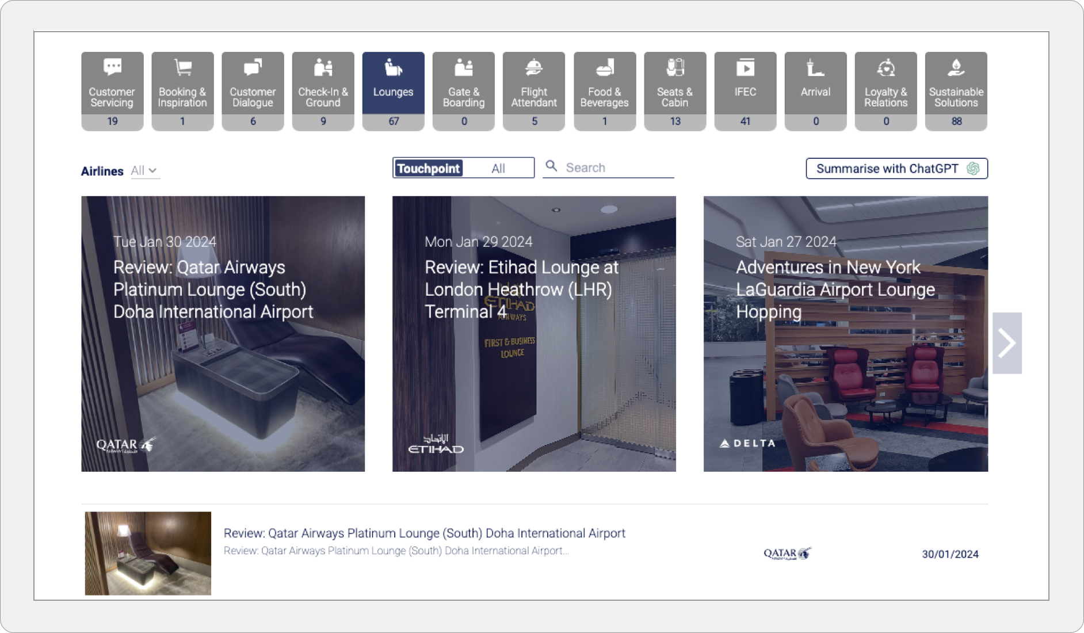Click the search magnifier icon

[x=551, y=166]
